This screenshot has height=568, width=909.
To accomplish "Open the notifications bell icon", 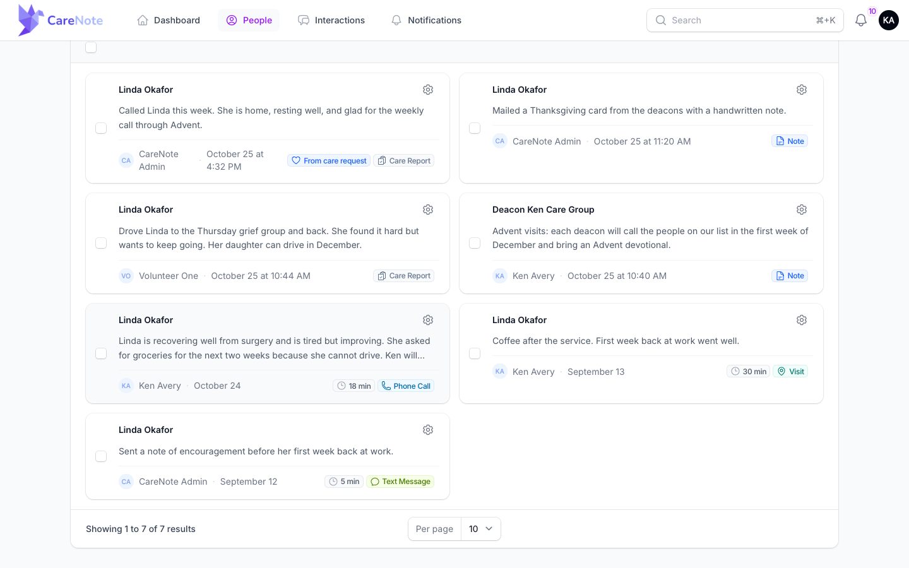I will tap(861, 20).
